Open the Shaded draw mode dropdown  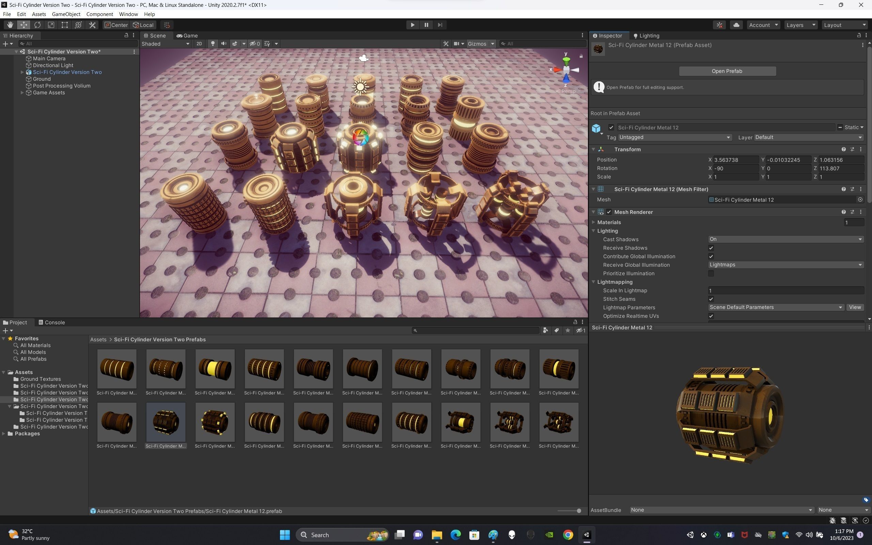point(166,44)
